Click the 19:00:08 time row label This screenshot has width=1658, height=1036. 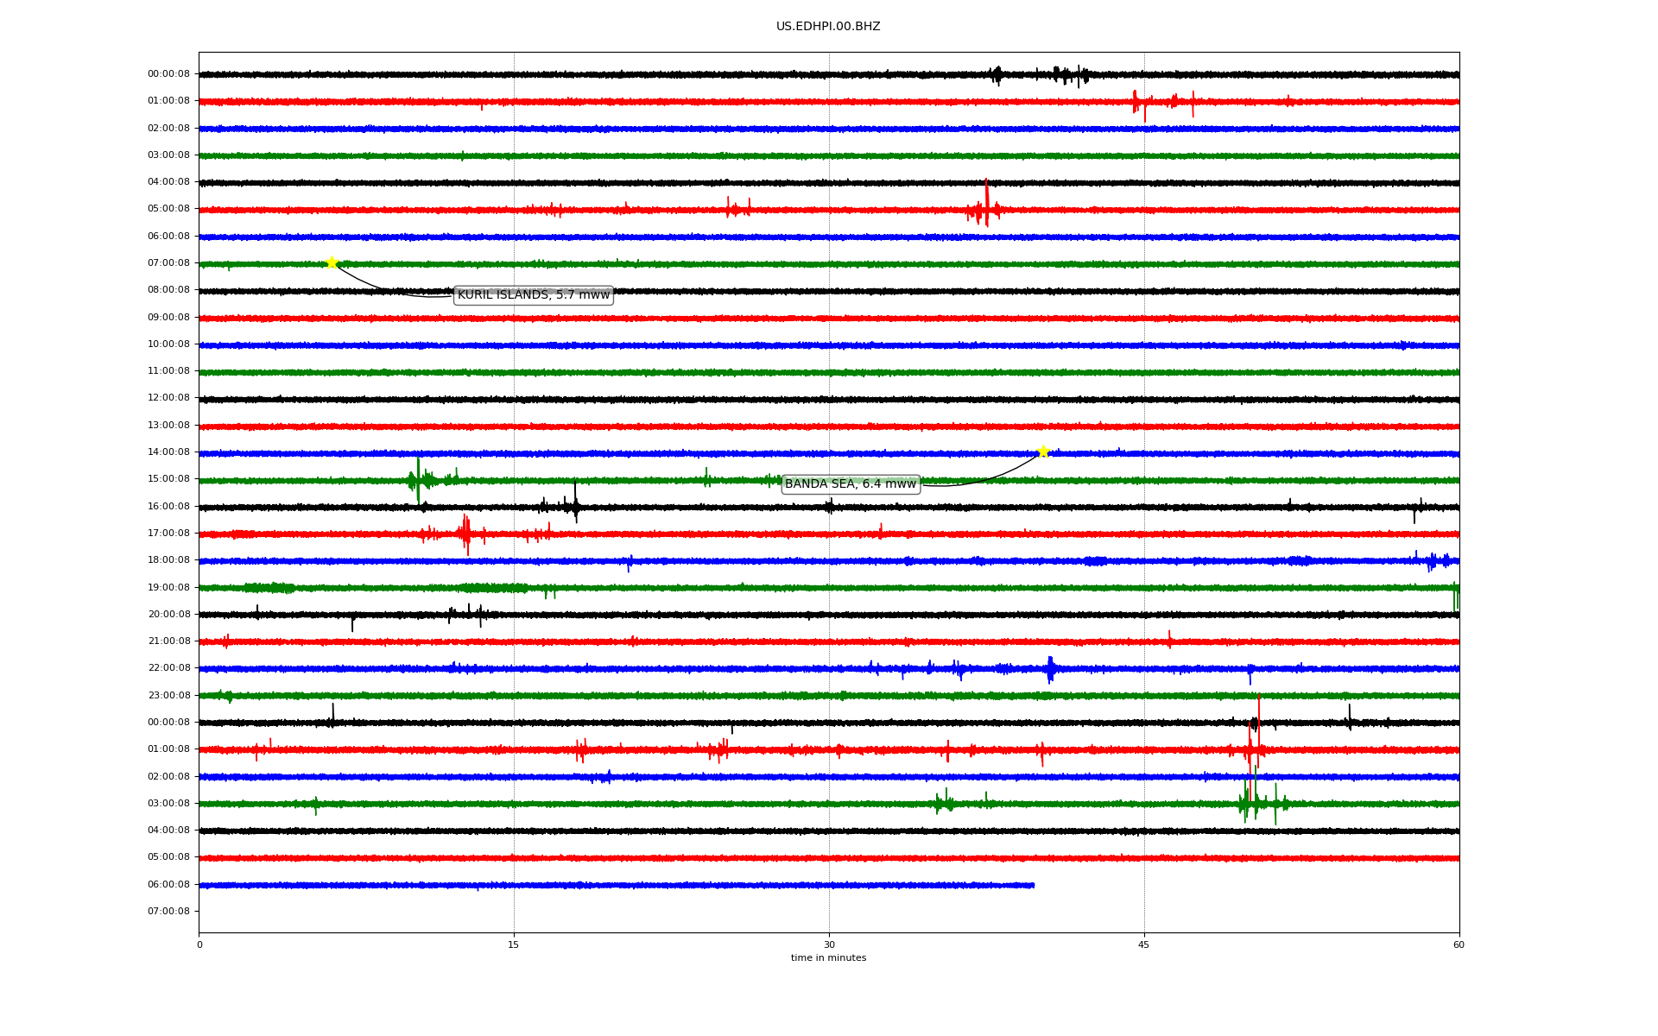coord(168,588)
